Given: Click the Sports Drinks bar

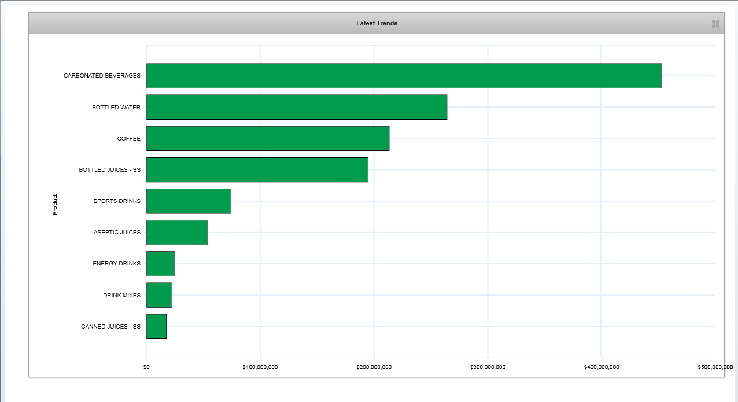Looking at the screenshot, I should click(189, 201).
